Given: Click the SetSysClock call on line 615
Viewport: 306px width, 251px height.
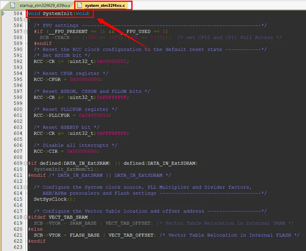Looking at the screenshot, I should [x=50, y=199].
